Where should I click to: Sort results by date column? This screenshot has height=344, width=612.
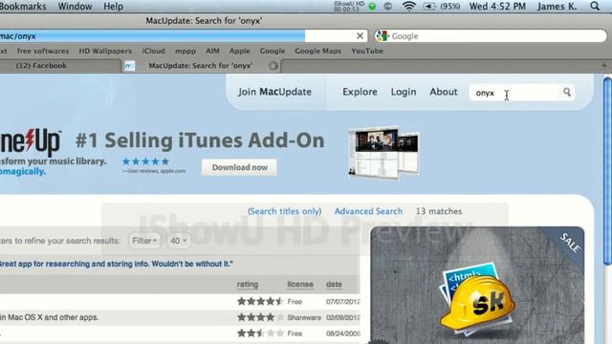pyautogui.click(x=334, y=285)
